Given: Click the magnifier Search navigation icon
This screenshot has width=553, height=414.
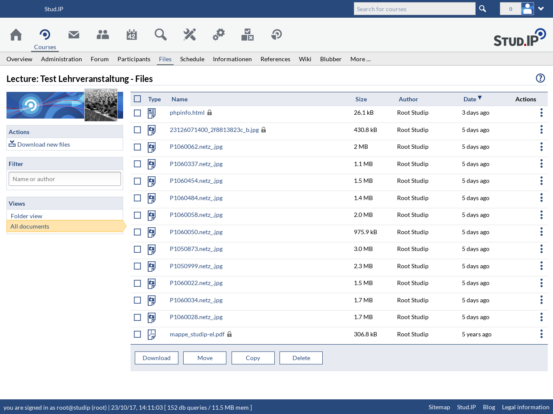Looking at the screenshot, I should click(161, 34).
